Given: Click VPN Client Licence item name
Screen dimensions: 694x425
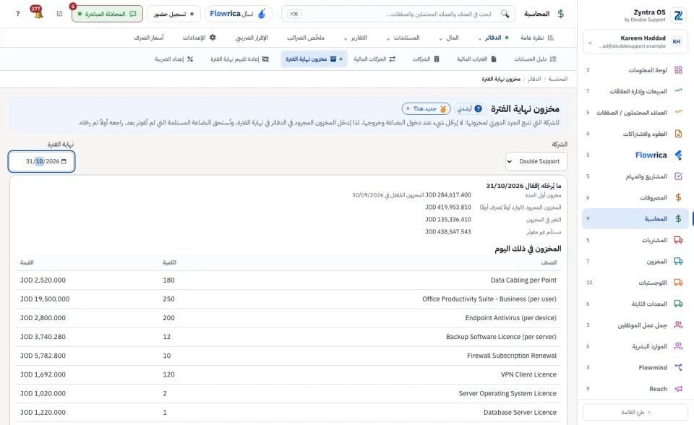Looking at the screenshot, I should pyautogui.click(x=528, y=374).
